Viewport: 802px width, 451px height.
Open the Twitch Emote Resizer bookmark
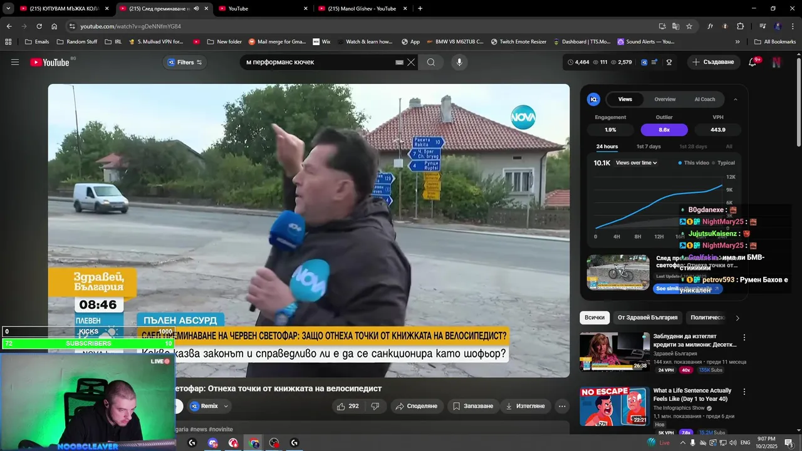[519, 42]
